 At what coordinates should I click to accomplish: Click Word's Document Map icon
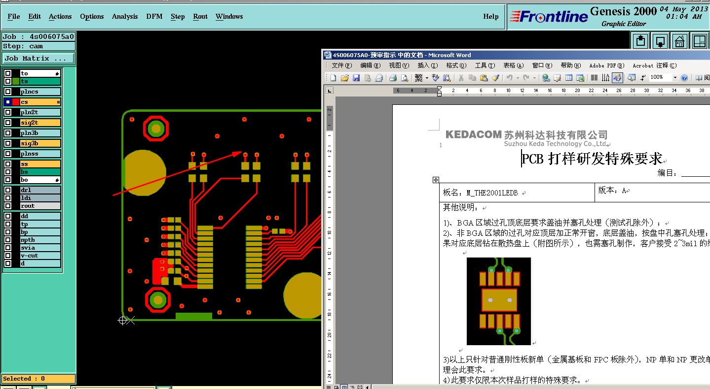(x=631, y=78)
